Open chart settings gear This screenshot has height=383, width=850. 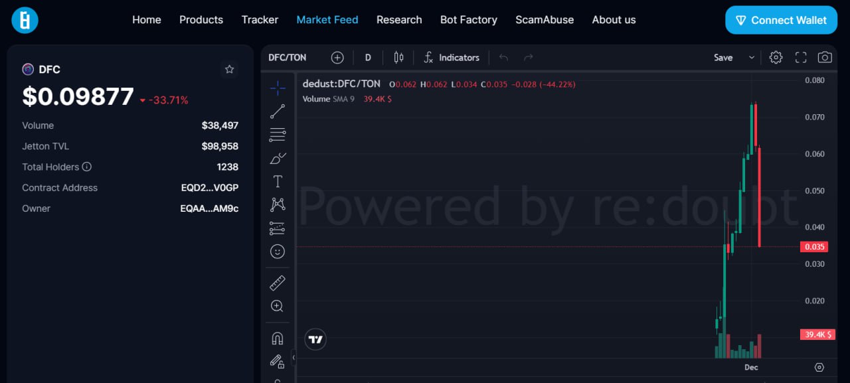click(776, 58)
